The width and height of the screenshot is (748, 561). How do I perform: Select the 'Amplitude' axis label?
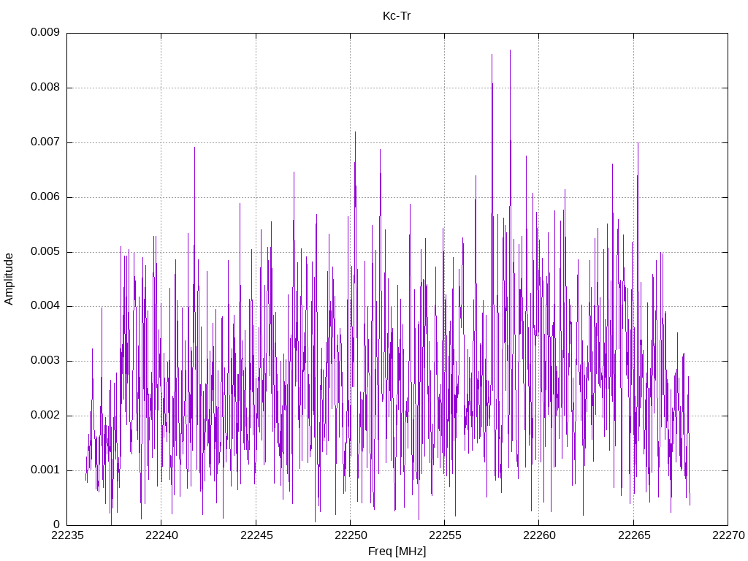[x=9, y=279]
